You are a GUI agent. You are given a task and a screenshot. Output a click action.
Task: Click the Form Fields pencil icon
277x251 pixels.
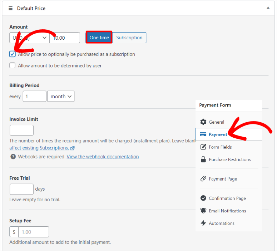pos(203,147)
